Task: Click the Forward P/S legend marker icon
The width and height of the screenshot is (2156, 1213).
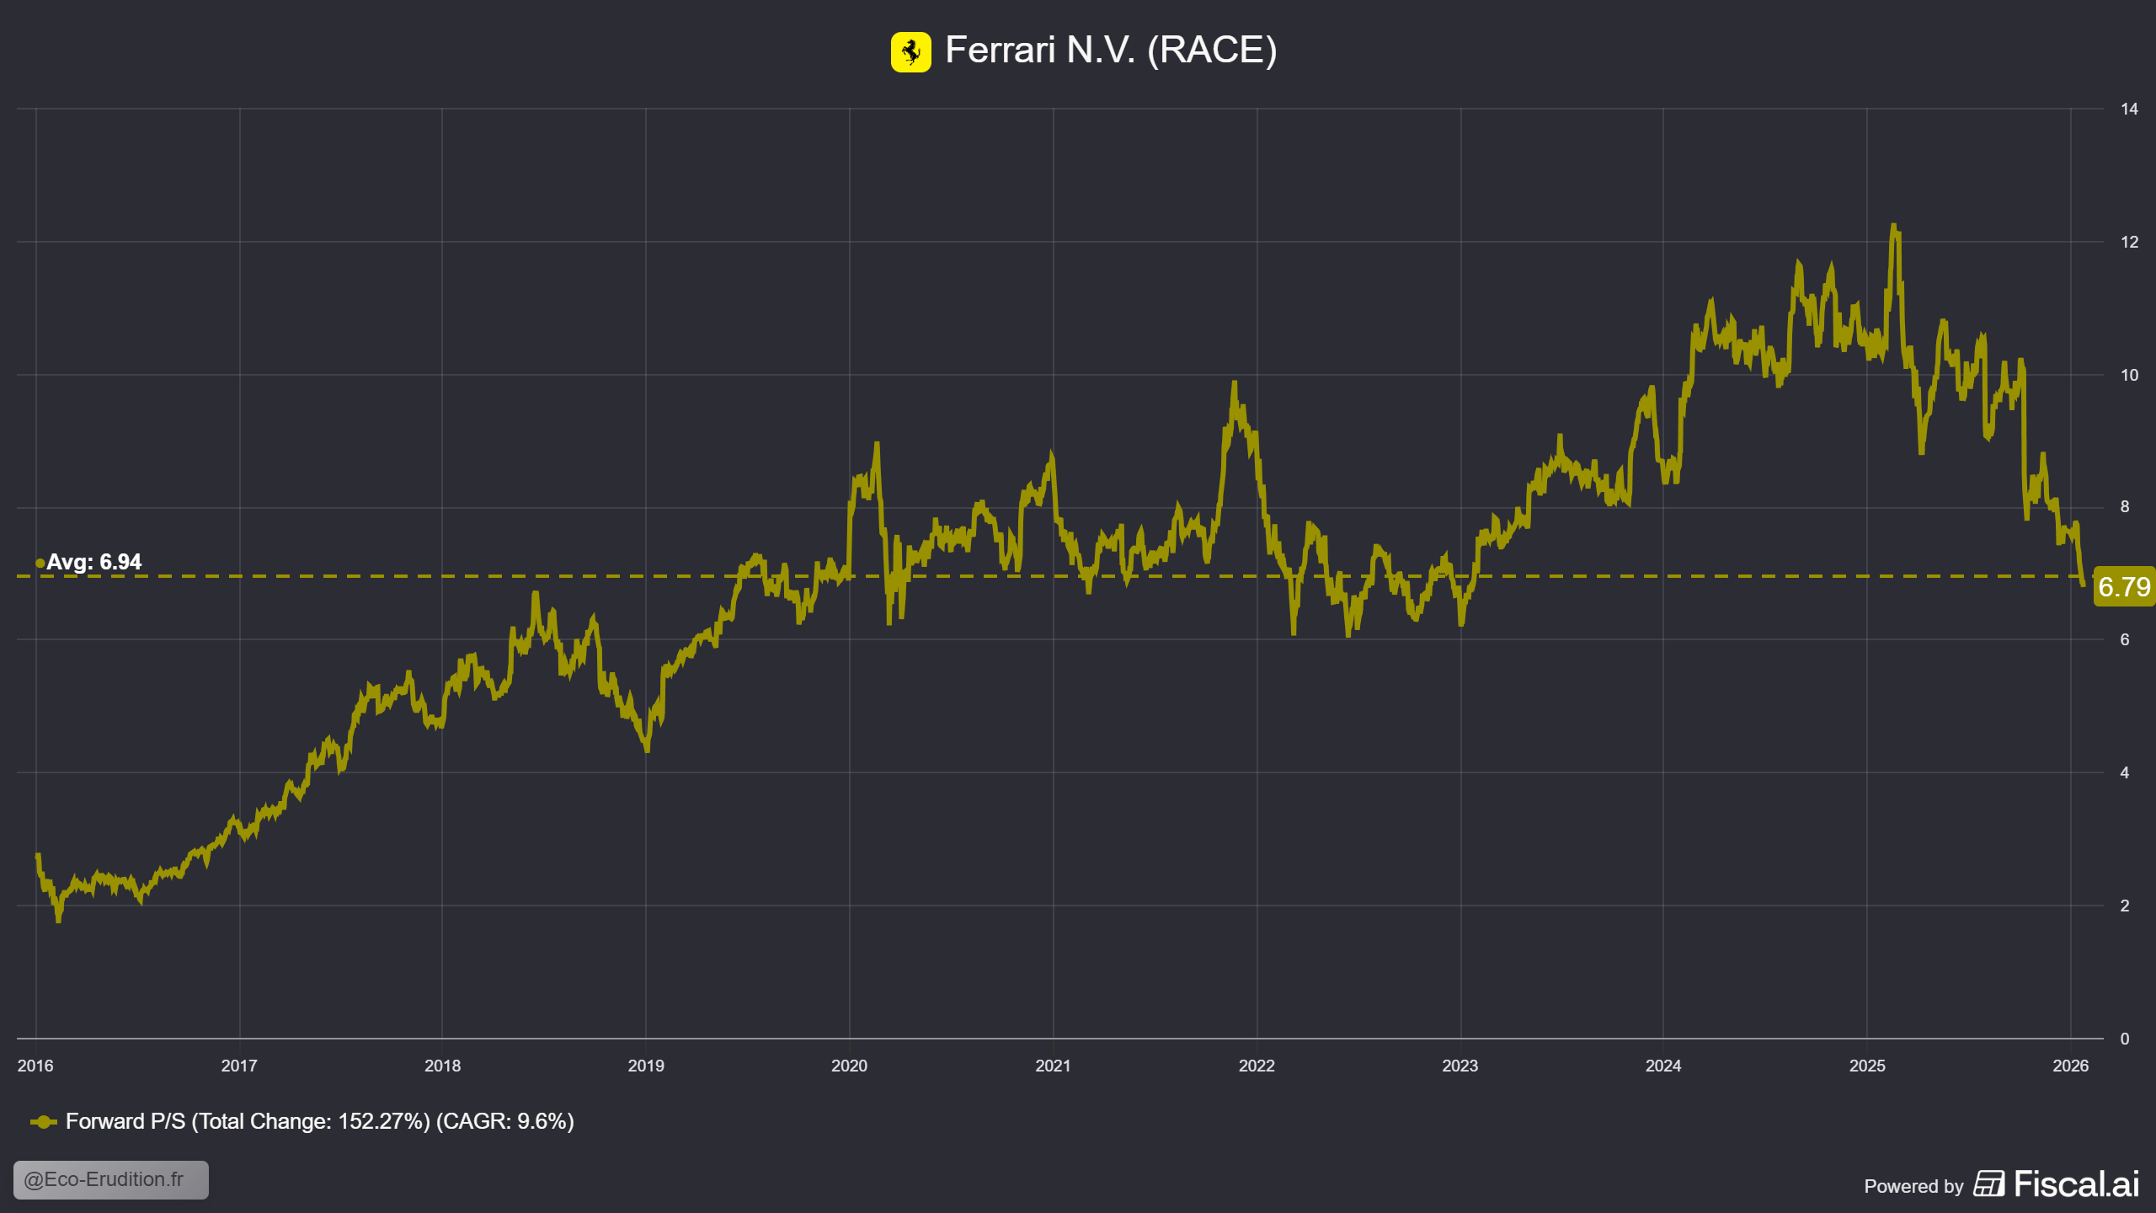Action: (x=43, y=1122)
